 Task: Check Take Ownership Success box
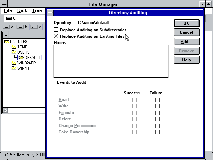pyautogui.click(x=134, y=132)
